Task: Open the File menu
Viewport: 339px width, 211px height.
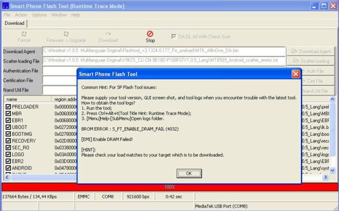Action: pyautogui.click(x=7, y=15)
